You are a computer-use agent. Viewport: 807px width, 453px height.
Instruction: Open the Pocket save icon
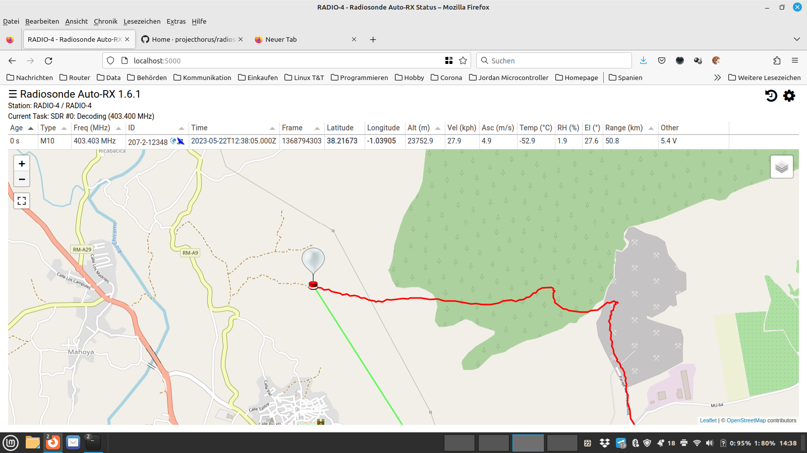(662, 60)
